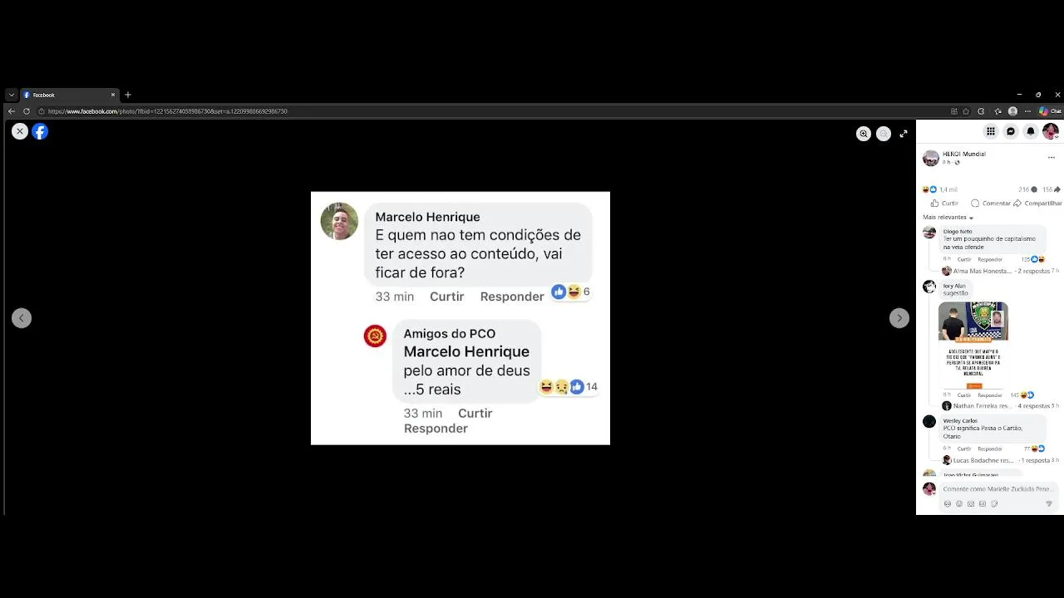Go to the next photo arrow
This screenshot has width=1064, height=598.
click(899, 318)
